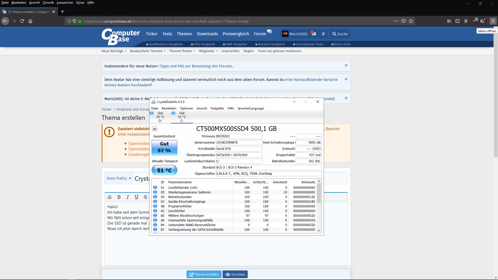The height and width of the screenshot is (280, 498).
Task: Dismiss the Tipps und FAQ notice
Action: click(x=346, y=66)
